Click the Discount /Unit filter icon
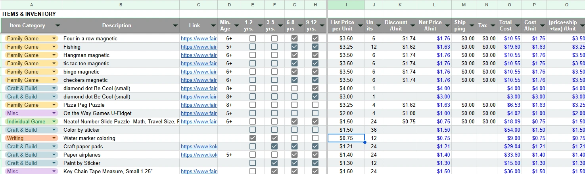Image resolution: width=585 pixels, height=174 pixels. (413, 26)
